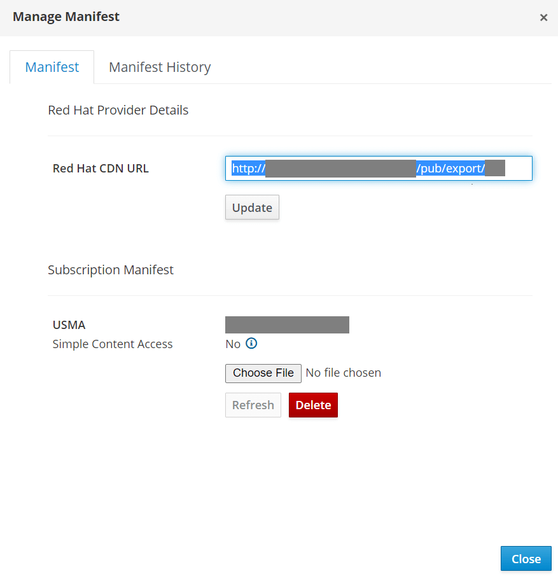Image resolution: width=558 pixels, height=581 pixels.
Task: Click the Choose File button
Action: (263, 373)
